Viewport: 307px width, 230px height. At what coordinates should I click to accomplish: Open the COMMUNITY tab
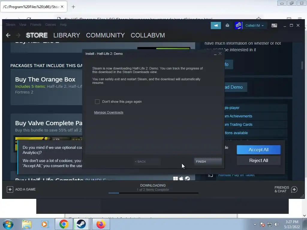(x=105, y=35)
